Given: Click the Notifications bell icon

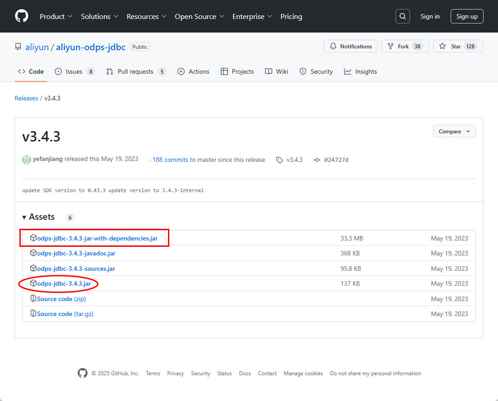Looking at the screenshot, I should 333,46.
